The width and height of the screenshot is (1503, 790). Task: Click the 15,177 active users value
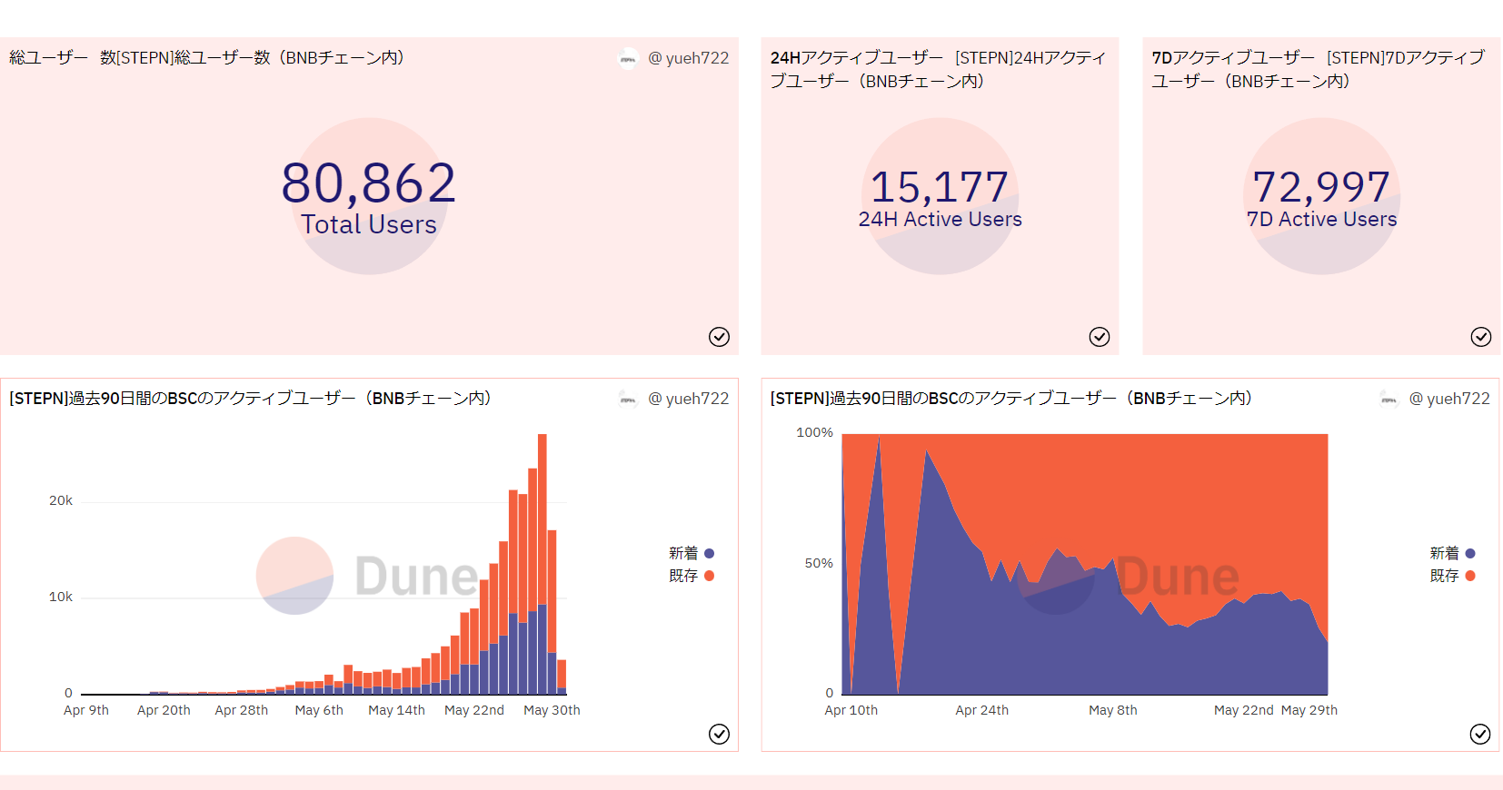[940, 187]
